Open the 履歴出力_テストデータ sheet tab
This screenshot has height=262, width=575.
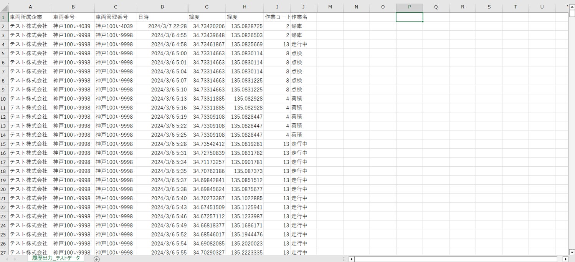click(x=56, y=258)
